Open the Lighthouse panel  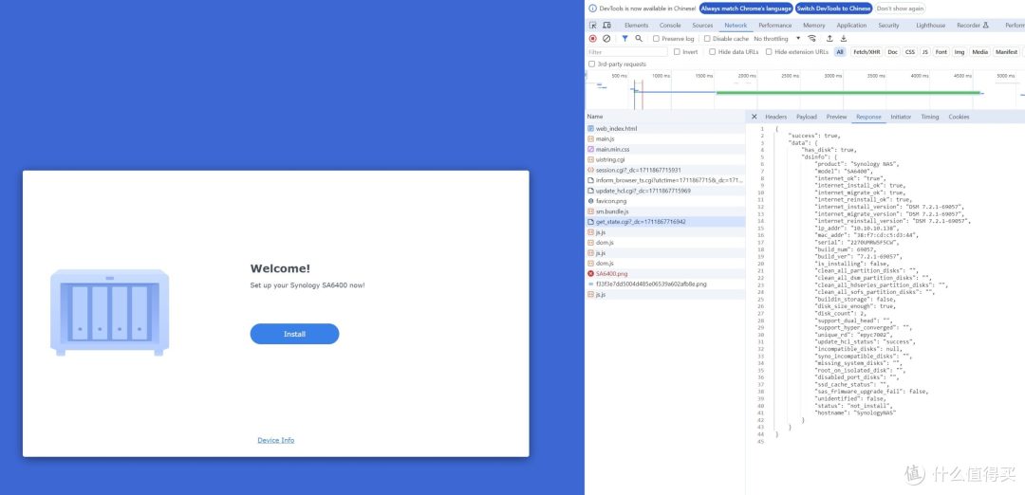(x=930, y=26)
